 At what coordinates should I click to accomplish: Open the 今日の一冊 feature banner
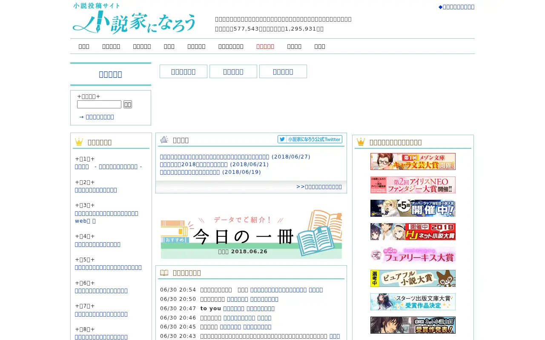pos(251,234)
